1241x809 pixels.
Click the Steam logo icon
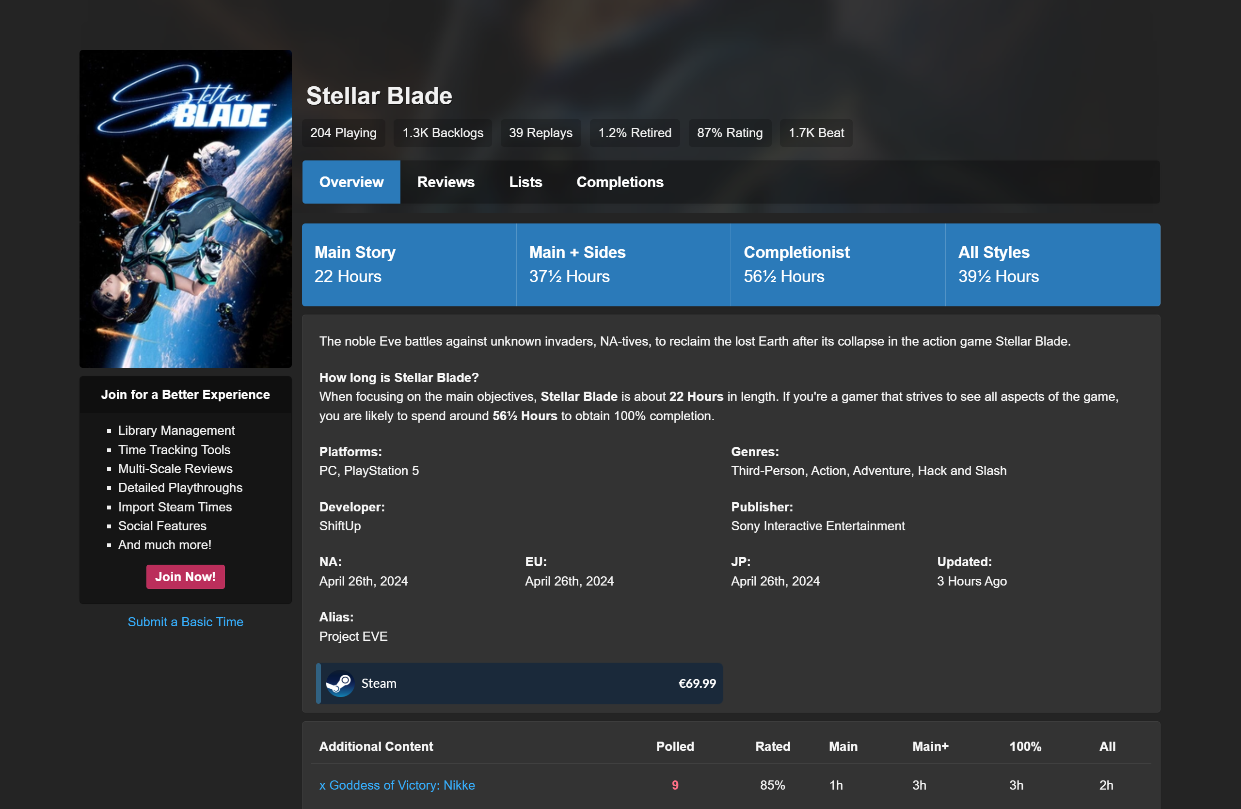[340, 683]
